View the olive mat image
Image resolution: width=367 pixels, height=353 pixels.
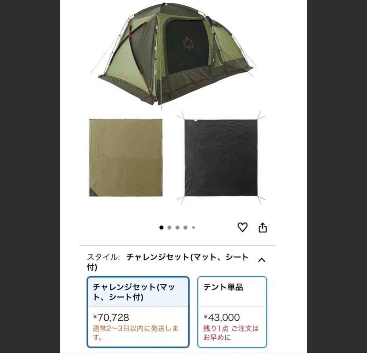pos(126,158)
